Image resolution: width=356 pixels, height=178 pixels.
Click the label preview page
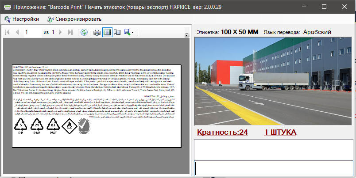97,106
